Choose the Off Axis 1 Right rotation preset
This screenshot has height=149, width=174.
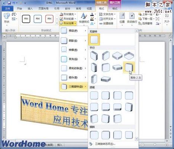click(106, 67)
